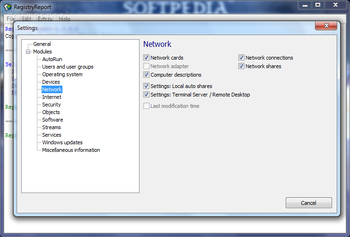Maximize the RegistryReport window

(318, 5)
